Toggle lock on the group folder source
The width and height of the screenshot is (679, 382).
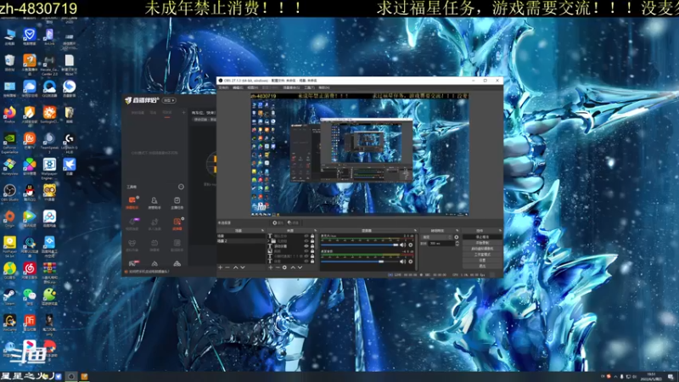[x=312, y=240]
